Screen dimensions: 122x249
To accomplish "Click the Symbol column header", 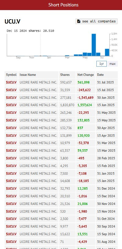I will point(11,75).
